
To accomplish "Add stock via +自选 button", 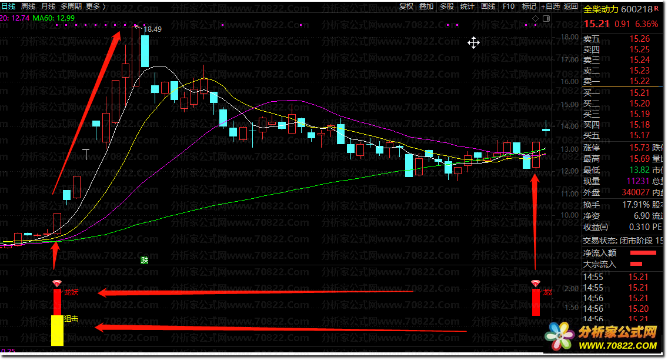I will pos(550,6).
